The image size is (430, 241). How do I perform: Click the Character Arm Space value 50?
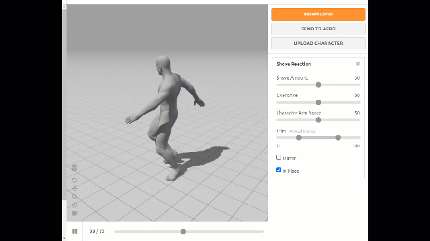click(357, 113)
